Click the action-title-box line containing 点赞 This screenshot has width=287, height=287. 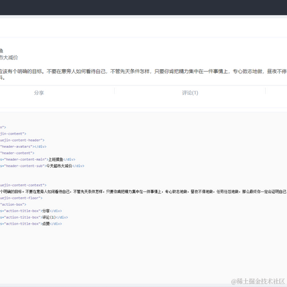coord(31,224)
